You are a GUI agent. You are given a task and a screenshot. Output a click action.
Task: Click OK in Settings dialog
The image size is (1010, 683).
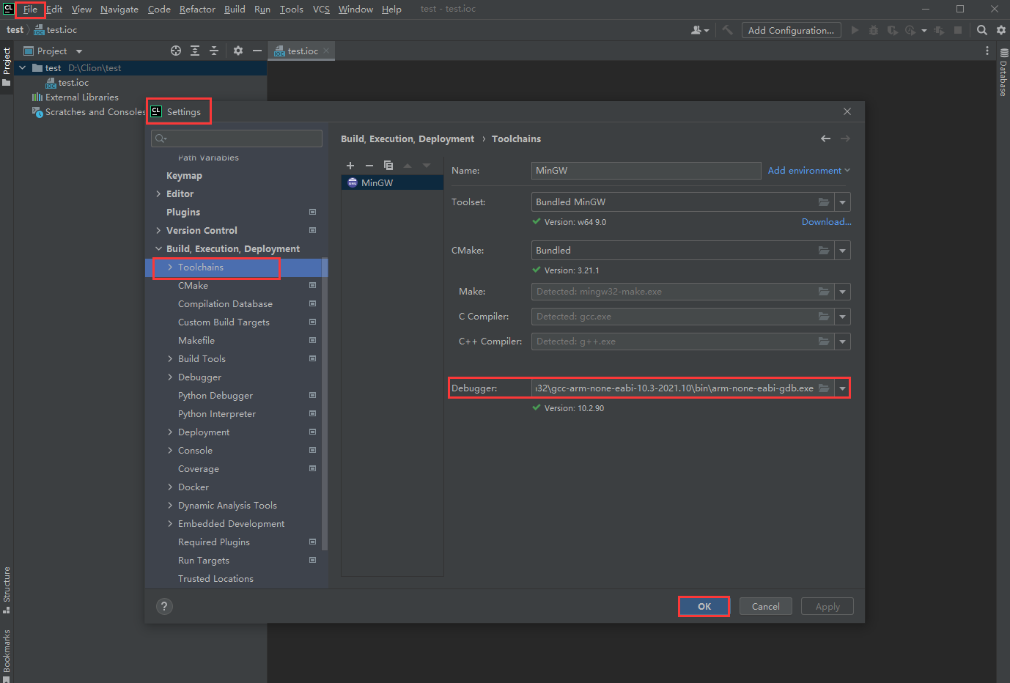pos(704,606)
